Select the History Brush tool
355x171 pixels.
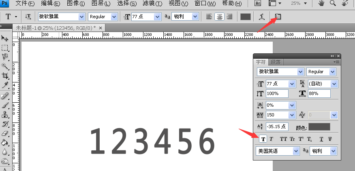coord(5,124)
